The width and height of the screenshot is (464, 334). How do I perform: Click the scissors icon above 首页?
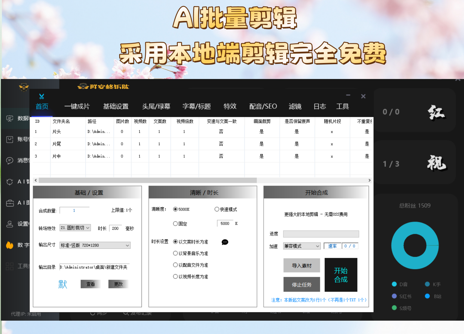tap(41, 96)
